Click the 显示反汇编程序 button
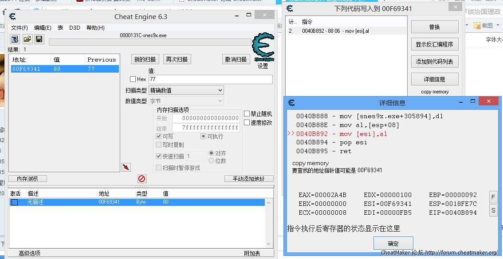This screenshot has height=259, width=503. [434, 44]
